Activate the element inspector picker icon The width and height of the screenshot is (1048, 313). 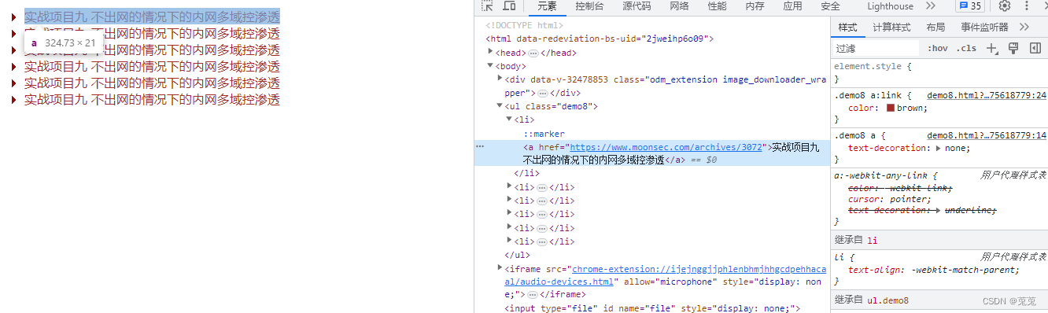(487, 6)
